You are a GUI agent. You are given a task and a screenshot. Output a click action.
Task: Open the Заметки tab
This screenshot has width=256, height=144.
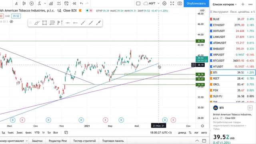37,141
